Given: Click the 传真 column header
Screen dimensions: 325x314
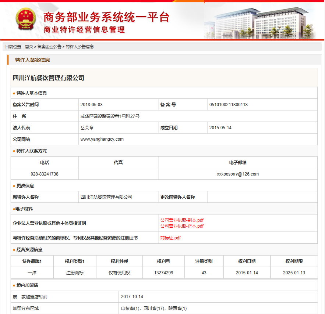Looking at the screenshot, I should pyautogui.click(x=118, y=162).
